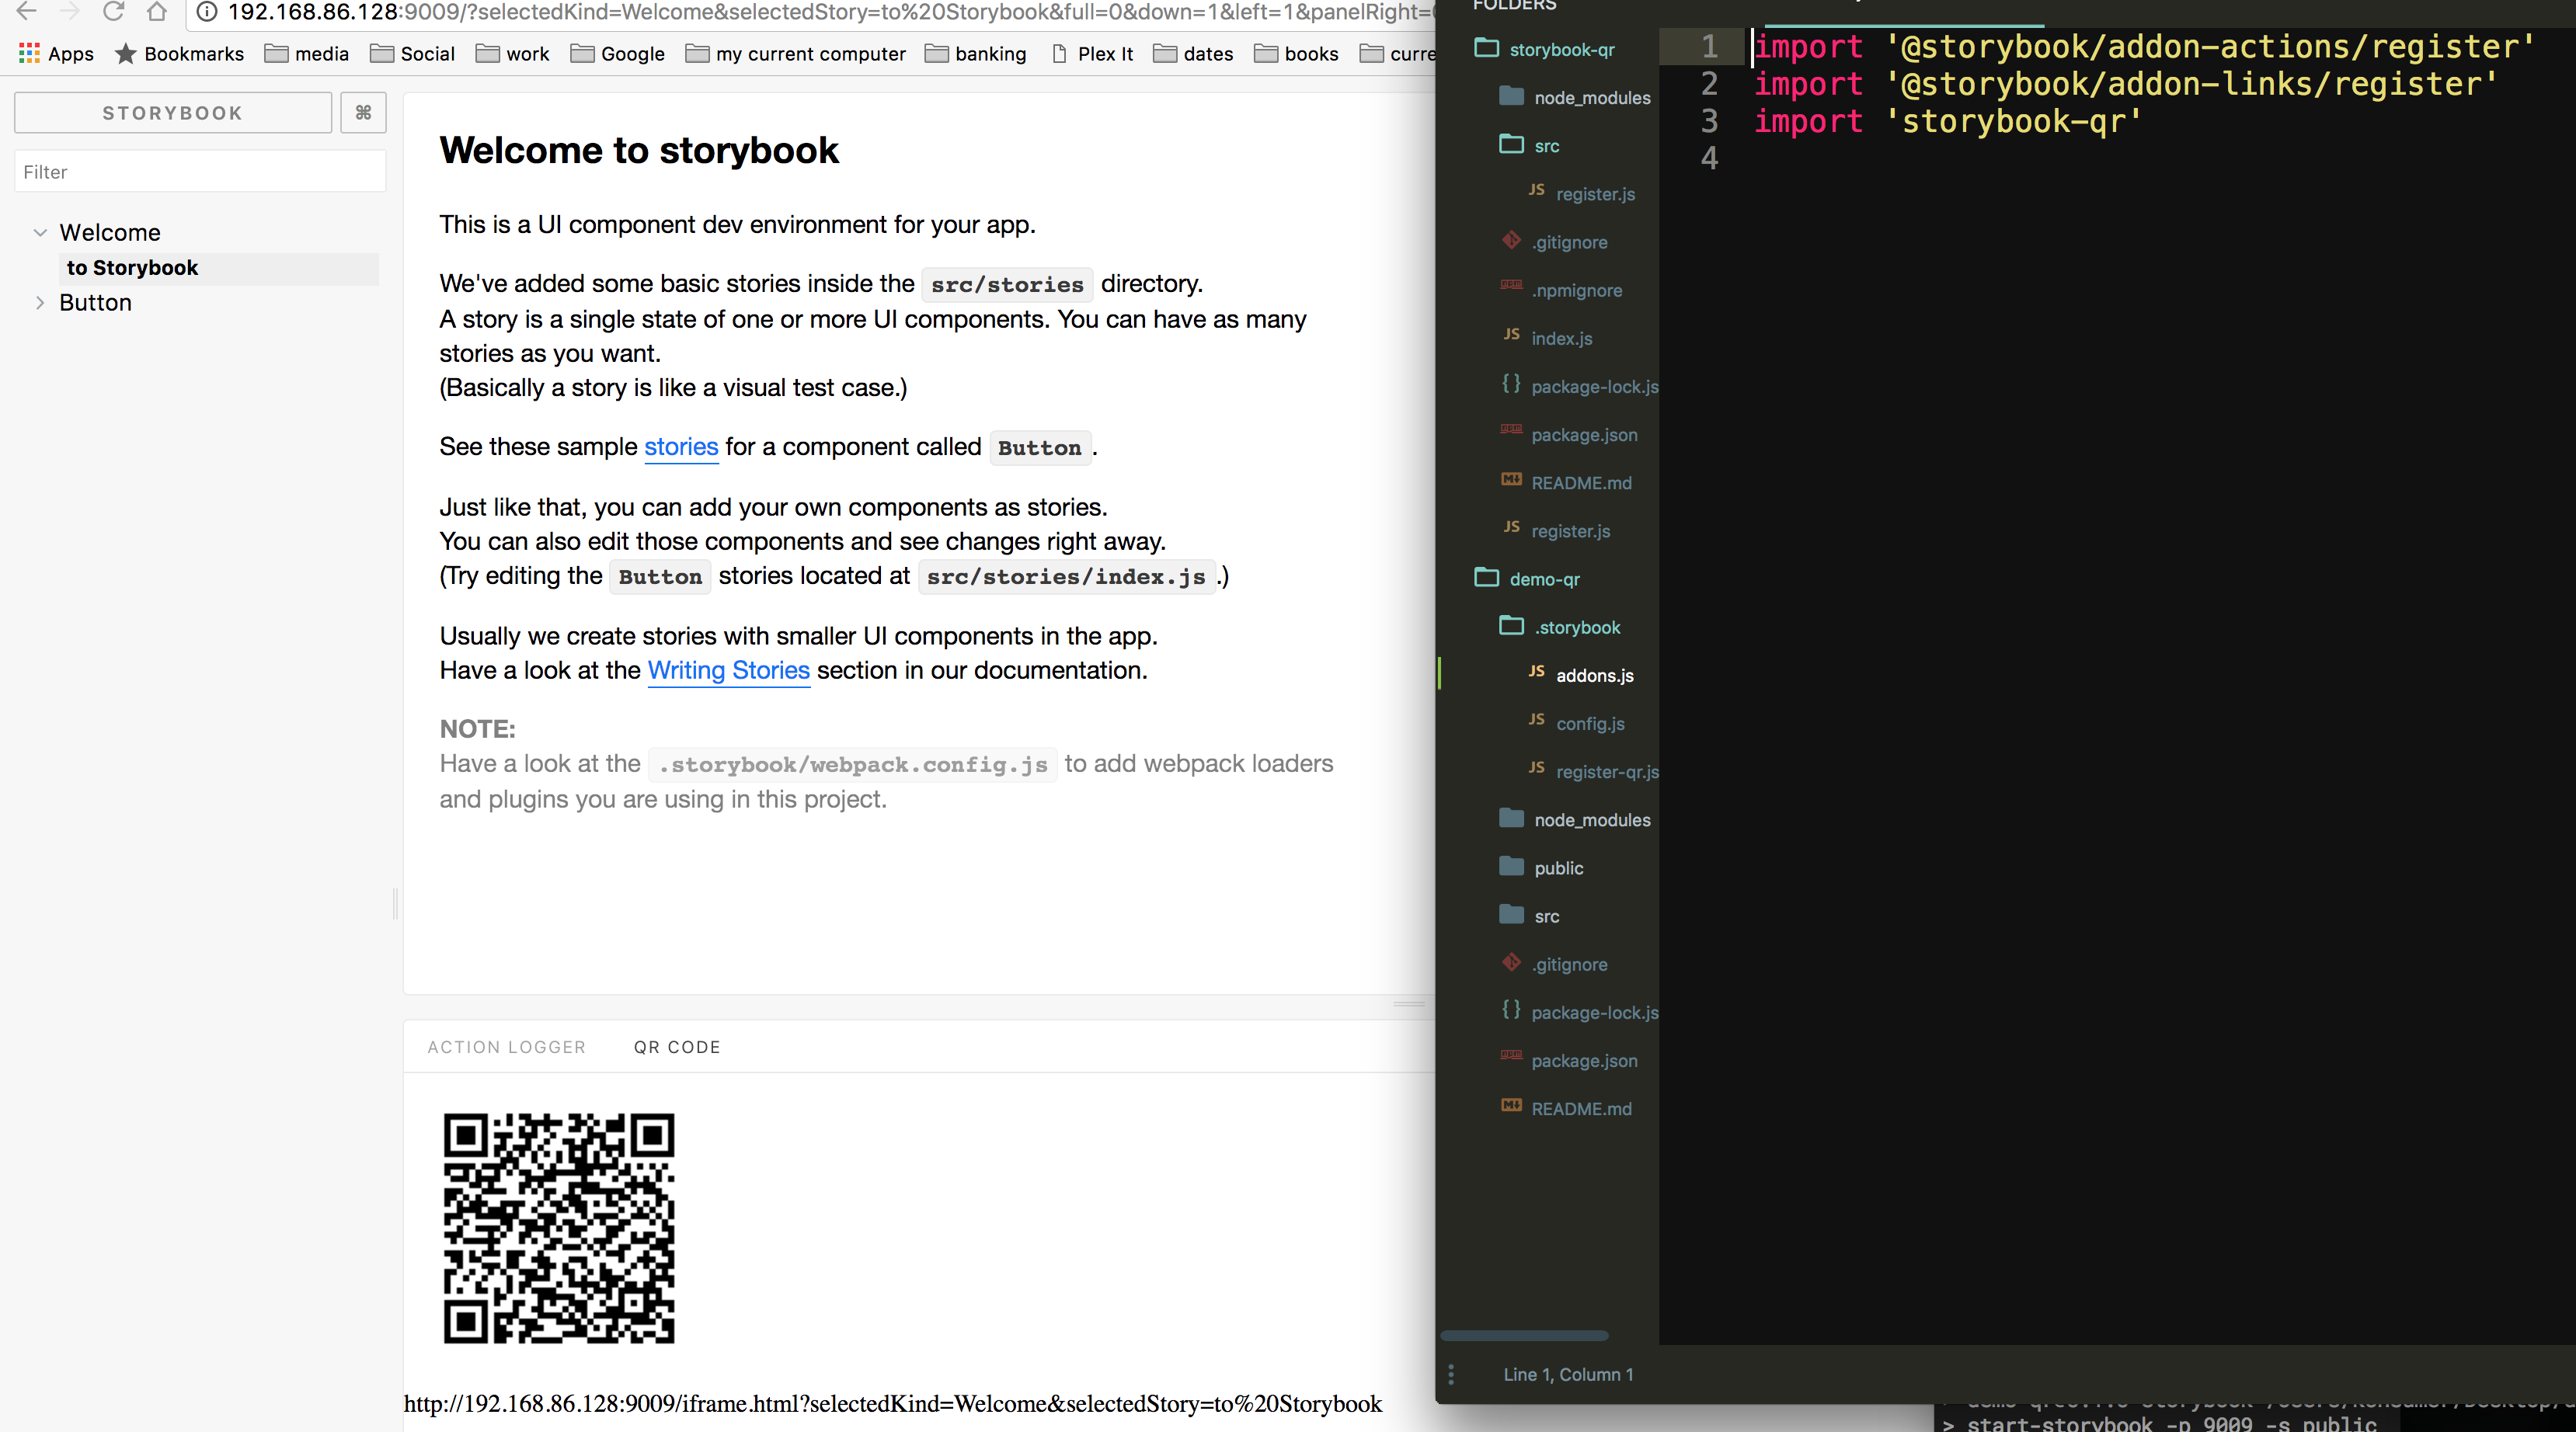Click the README.md icon in demo-qr
The width and height of the screenshot is (2576, 1432).
(x=1511, y=1106)
